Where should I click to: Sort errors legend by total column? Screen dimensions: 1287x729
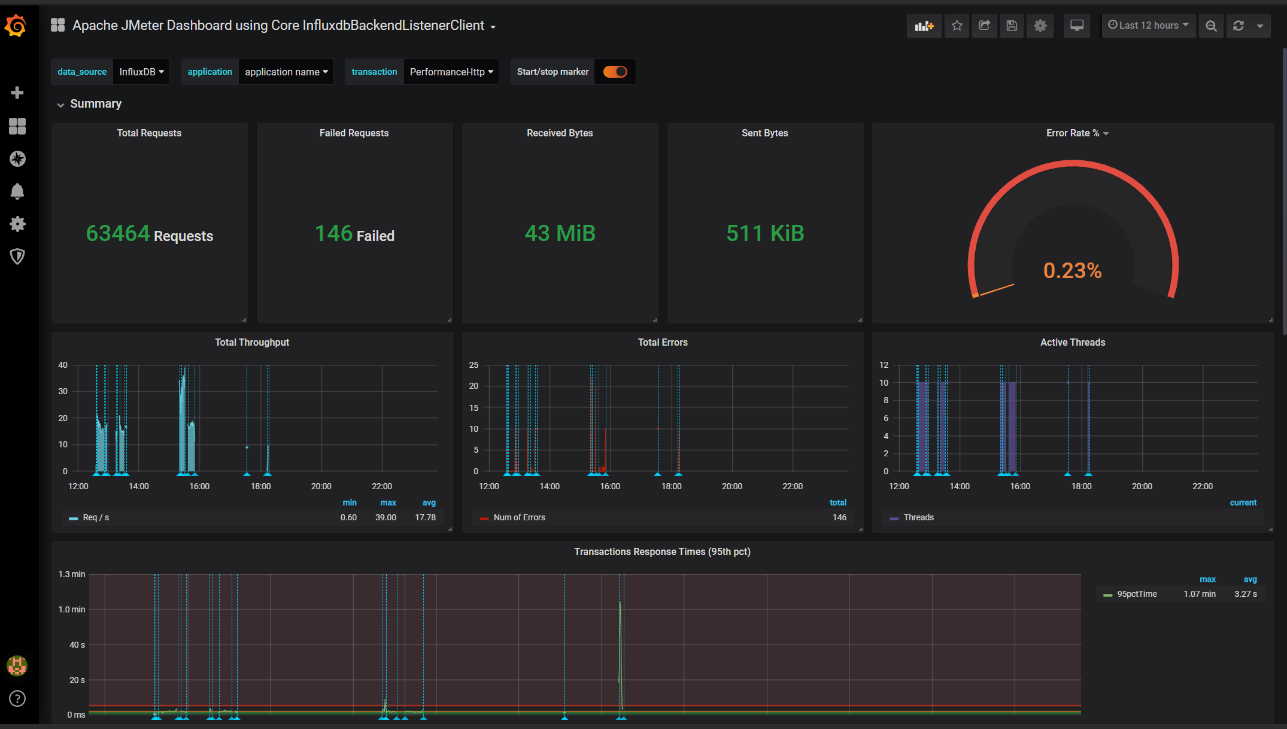click(x=838, y=503)
